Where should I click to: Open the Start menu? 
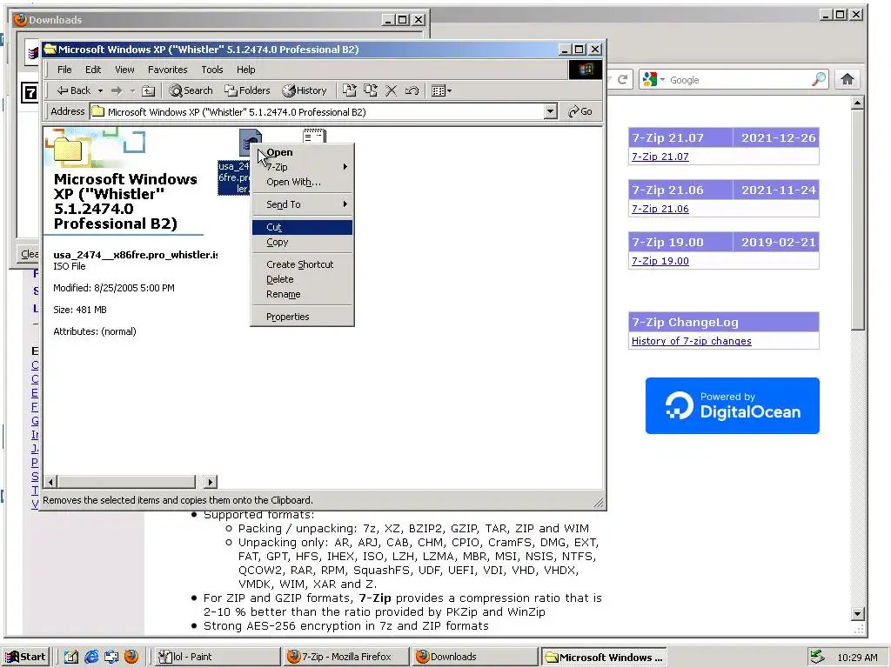(26, 658)
